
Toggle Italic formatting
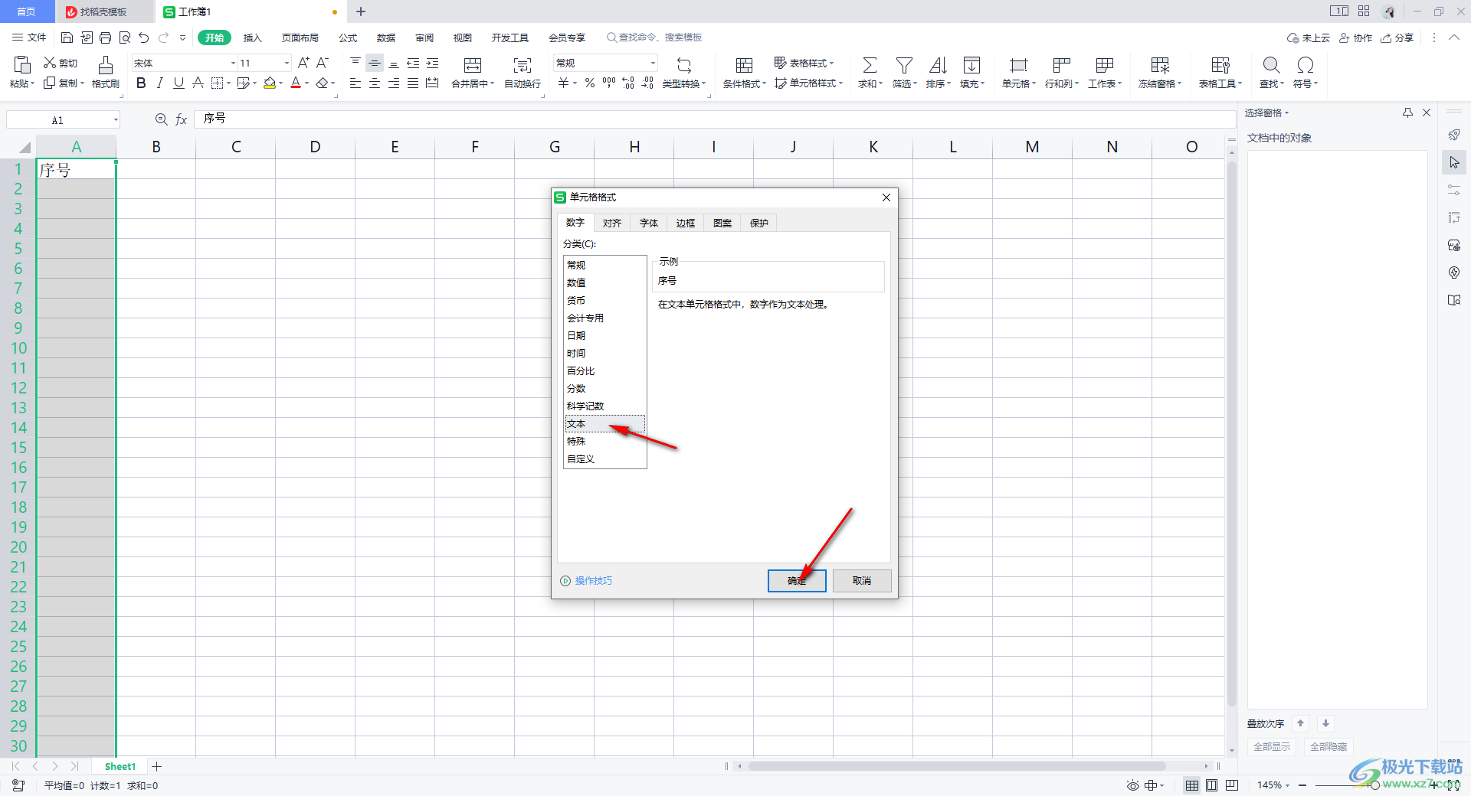pos(159,83)
